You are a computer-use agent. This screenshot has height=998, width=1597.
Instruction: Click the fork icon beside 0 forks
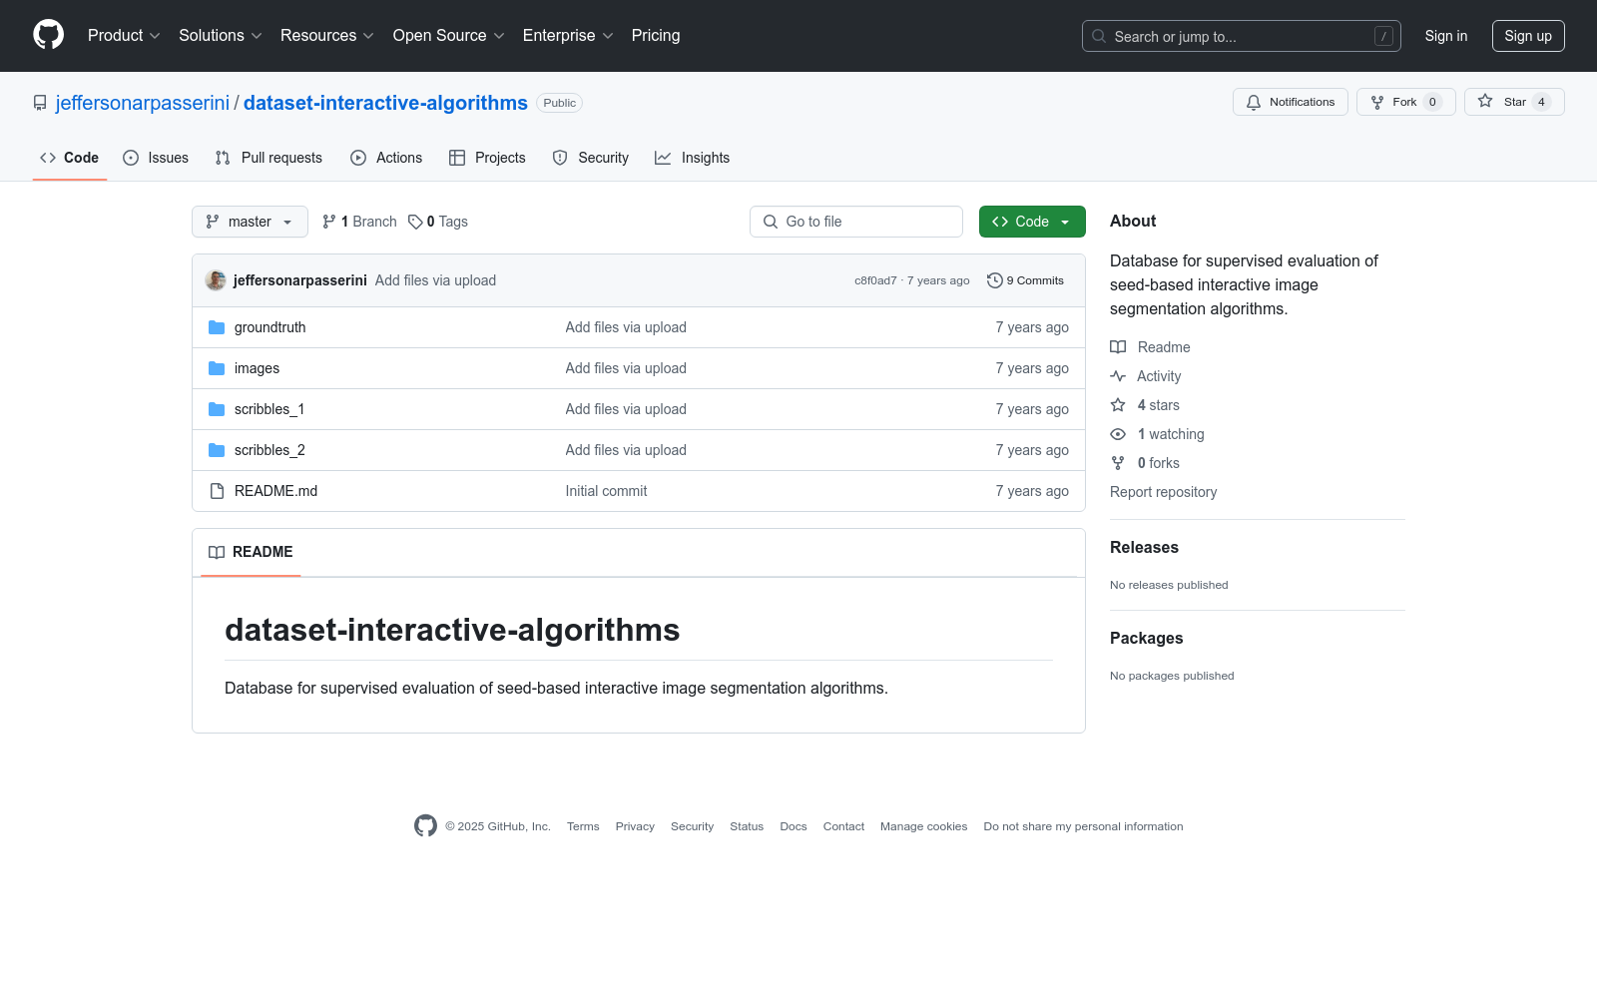[x=1118, y=463]
